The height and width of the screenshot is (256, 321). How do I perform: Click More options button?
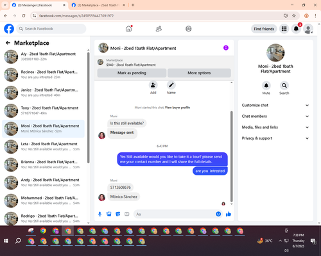point(199,73)
